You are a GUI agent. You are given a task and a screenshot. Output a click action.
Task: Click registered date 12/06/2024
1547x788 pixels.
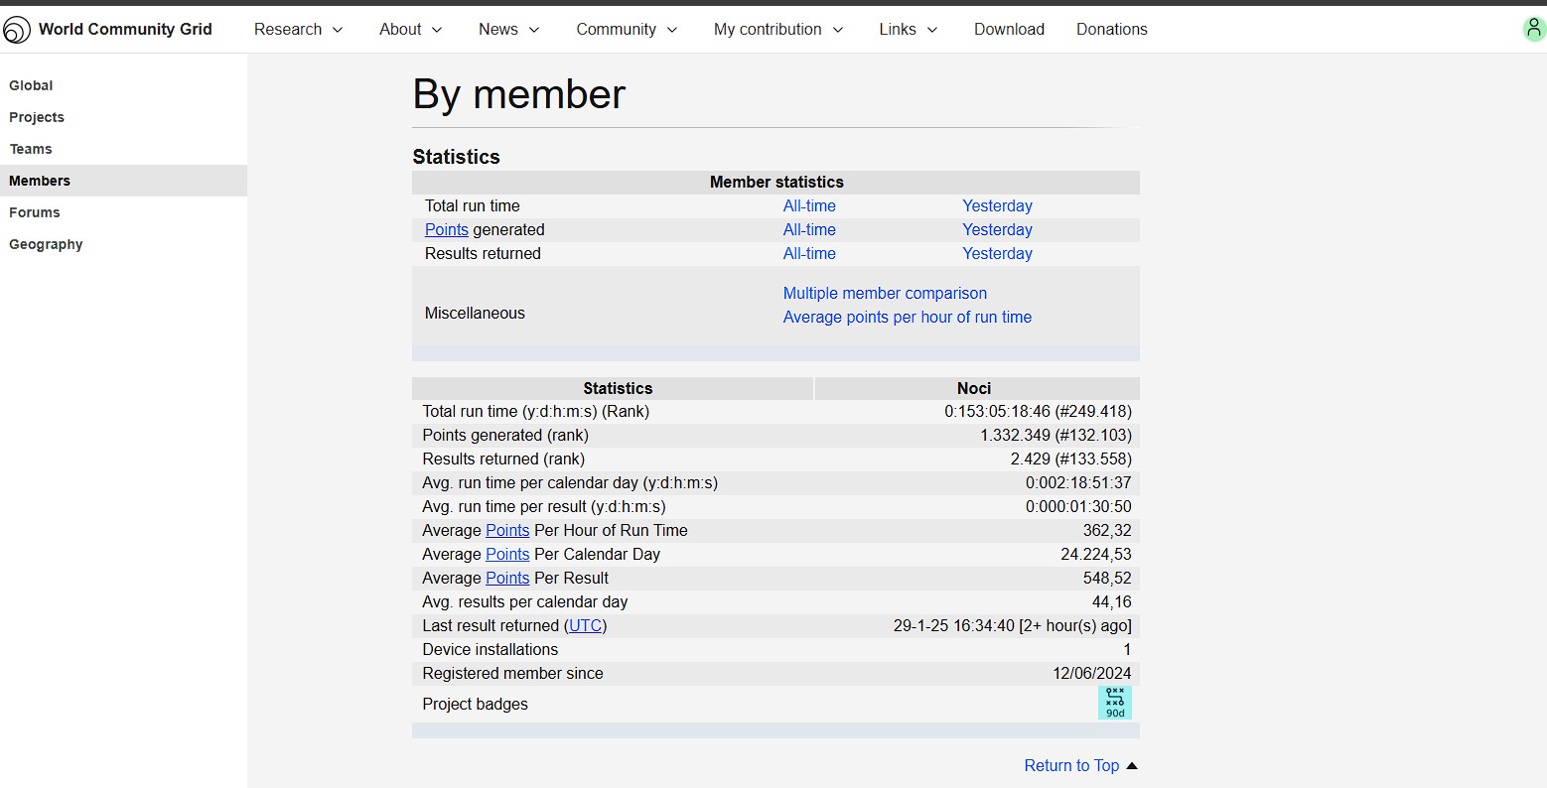1092,673
